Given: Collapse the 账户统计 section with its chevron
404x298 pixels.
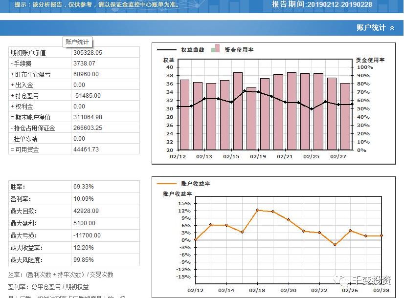Looking at the screenshot, I should coord(391,28).
